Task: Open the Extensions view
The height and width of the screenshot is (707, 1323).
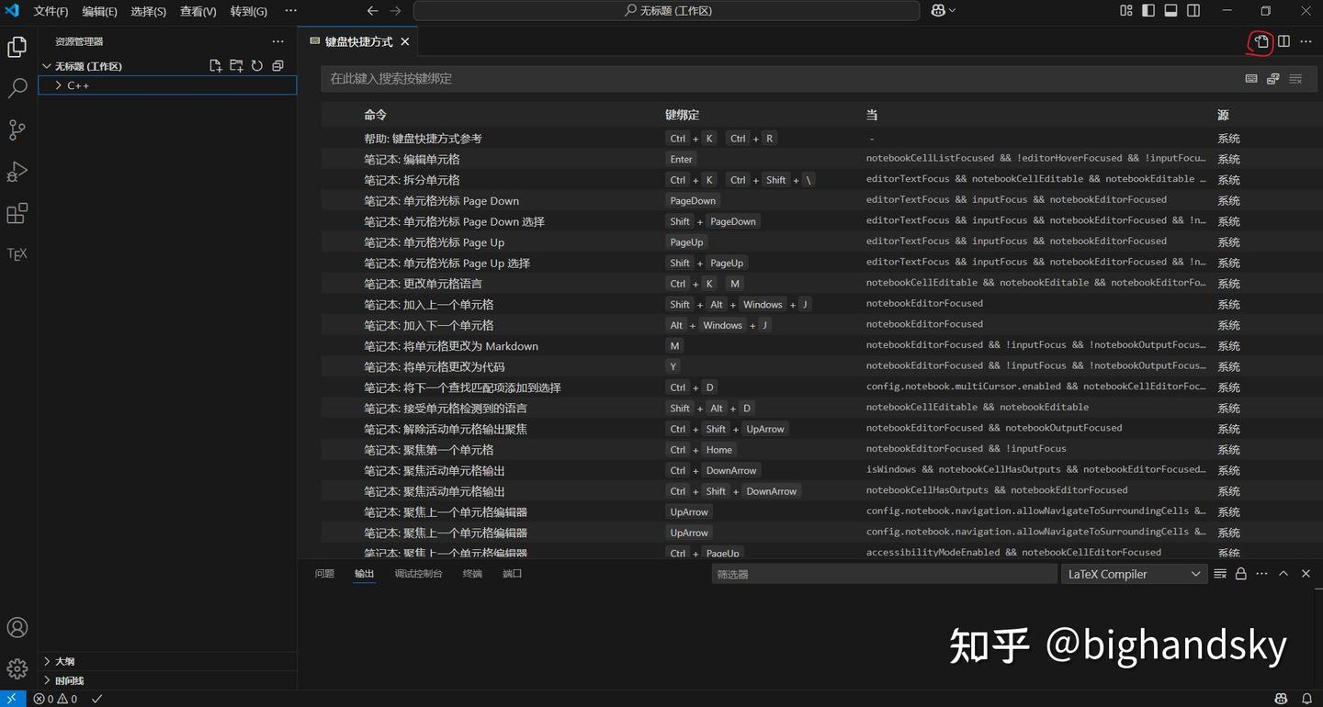Action: 17,212
